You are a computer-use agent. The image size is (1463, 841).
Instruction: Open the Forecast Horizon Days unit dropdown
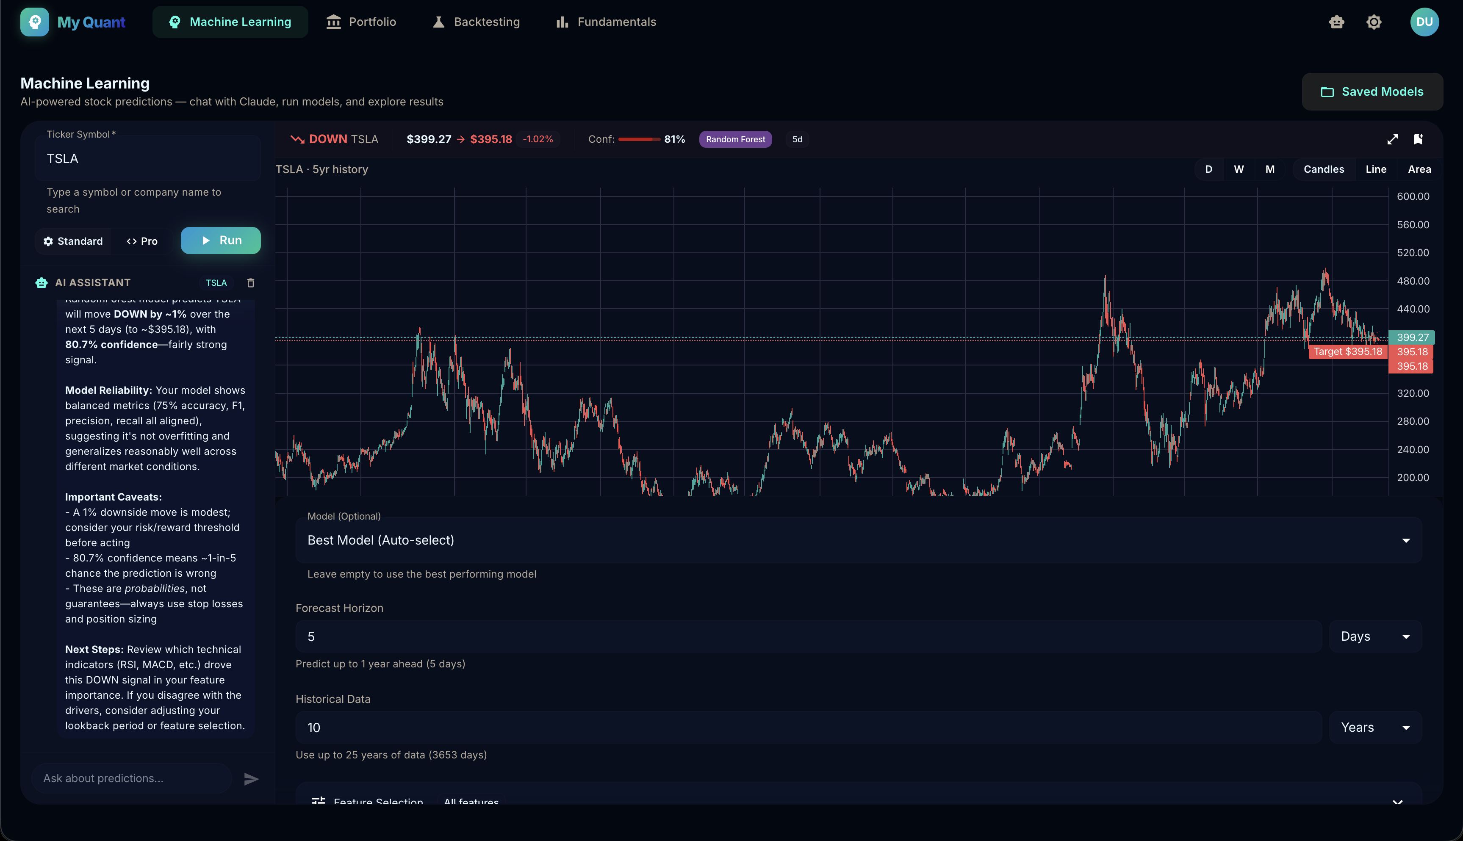click(1375, 636)
